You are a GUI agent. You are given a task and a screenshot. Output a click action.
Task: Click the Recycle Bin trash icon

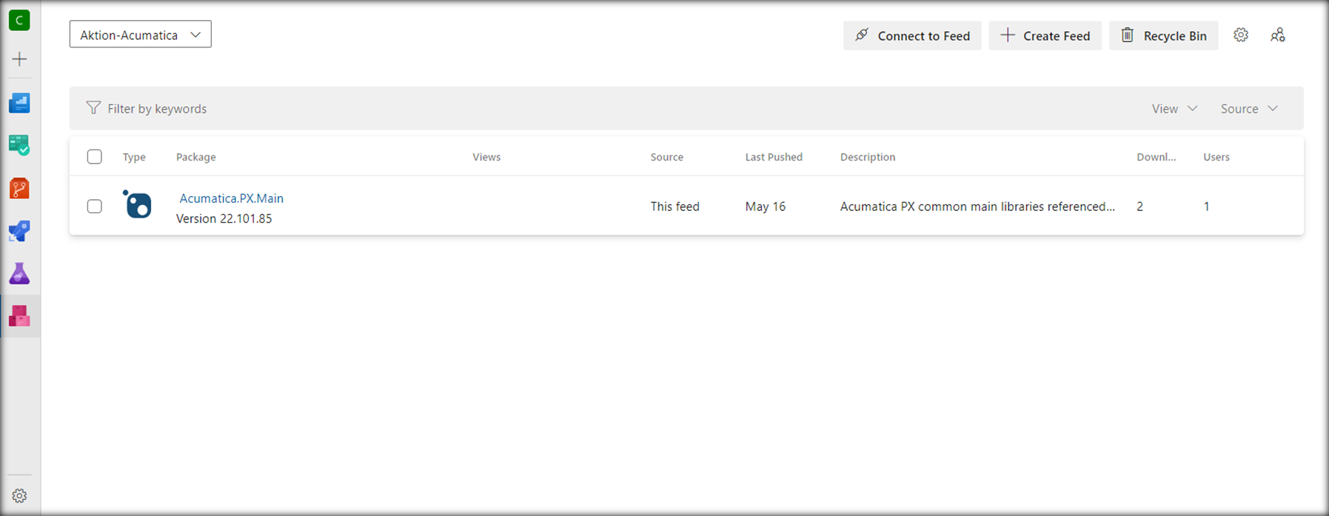coord(1127,35)
